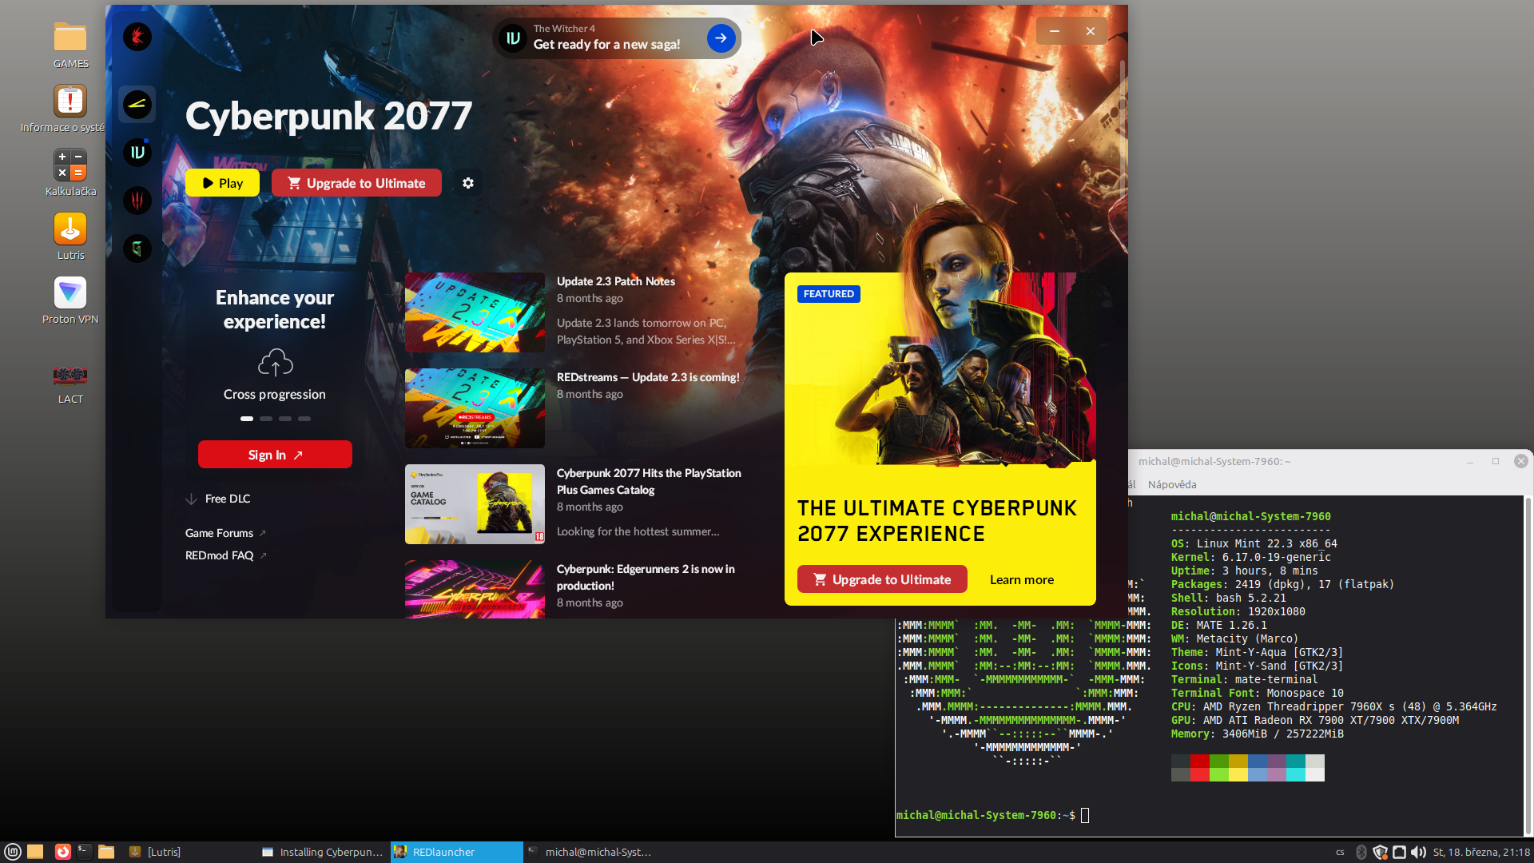Click Witcher 4 banner arrow button
Image resolution: width=1534 pixels, height=863 pixels.
[x=721, y=38]
